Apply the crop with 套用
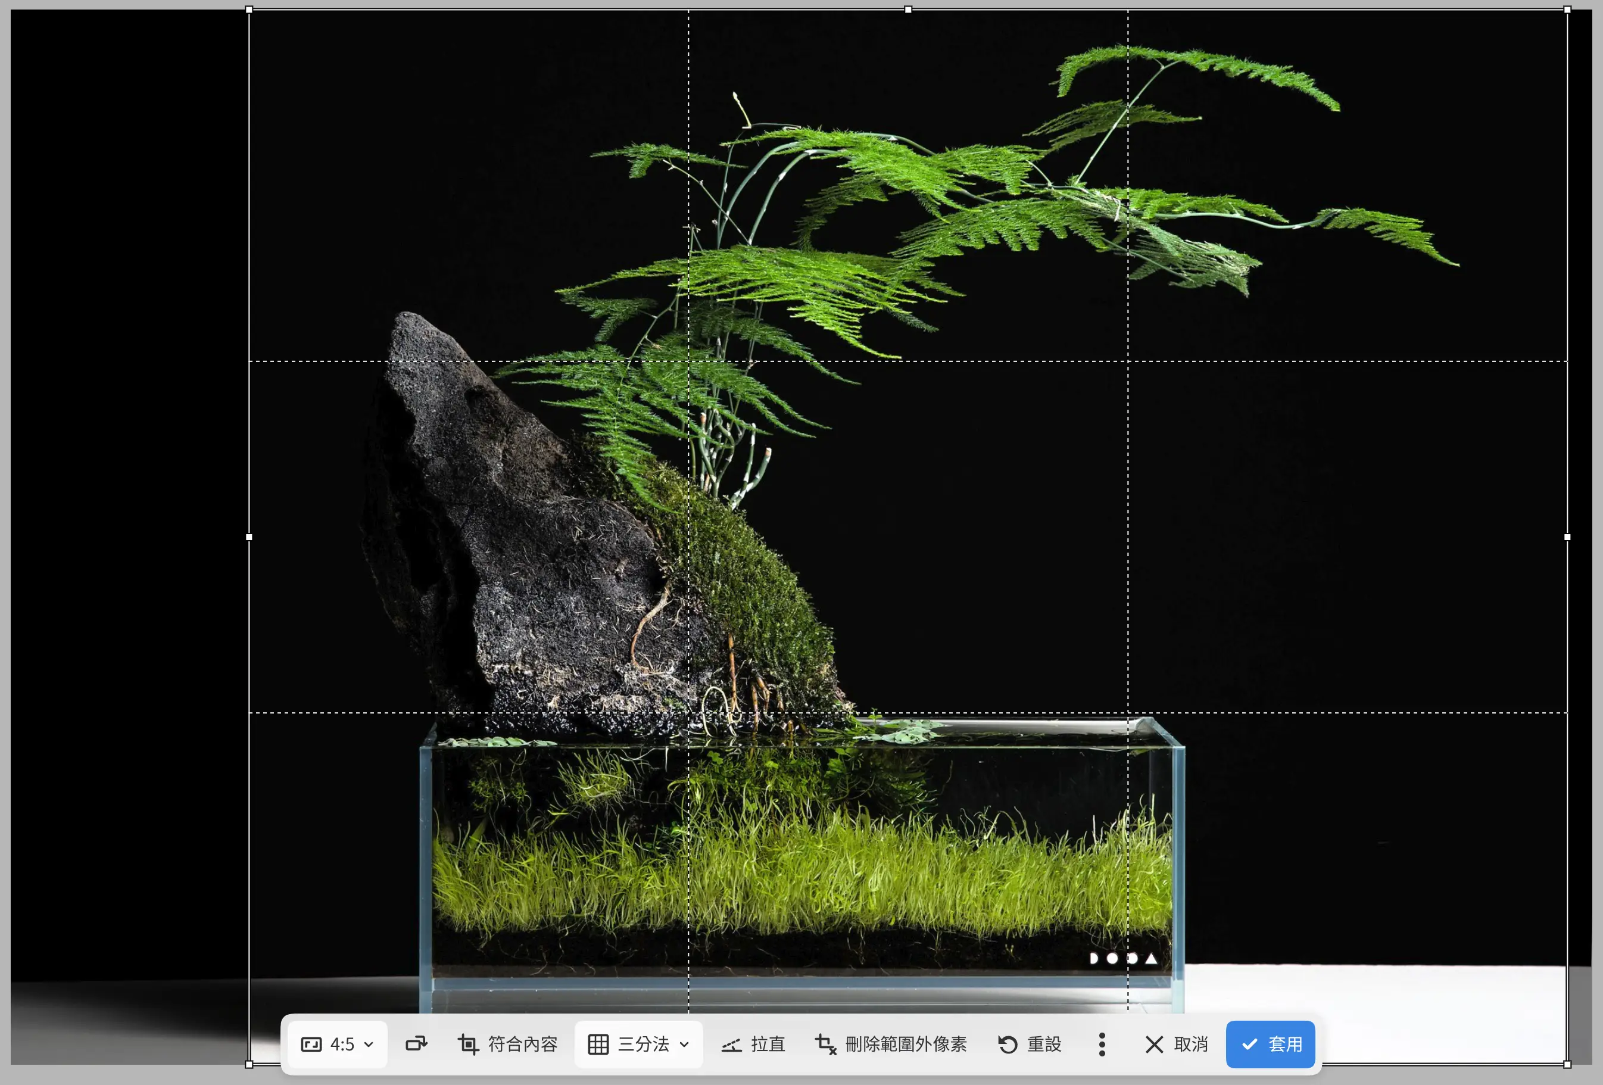Viewport: 1603px width, 1085px height. point(1270,1044)
